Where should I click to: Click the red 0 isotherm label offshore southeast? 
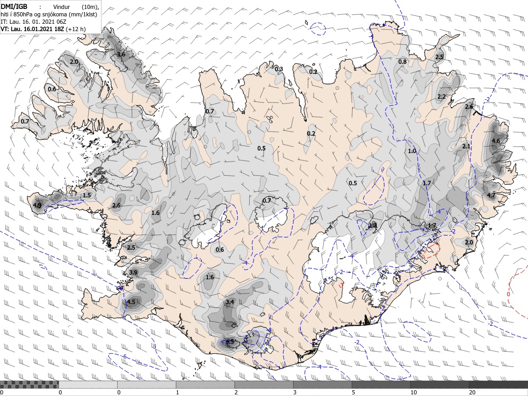pyautogui.click(x=508, y=294)
